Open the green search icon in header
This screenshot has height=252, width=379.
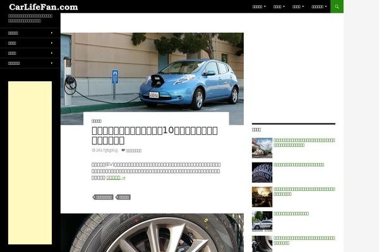coord(337,6)
